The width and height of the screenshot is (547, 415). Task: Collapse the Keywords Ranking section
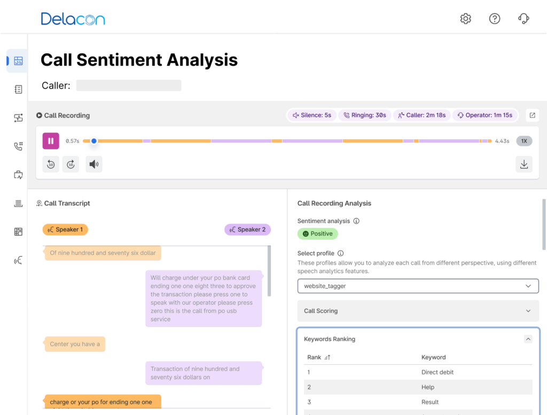click(528, 339)
